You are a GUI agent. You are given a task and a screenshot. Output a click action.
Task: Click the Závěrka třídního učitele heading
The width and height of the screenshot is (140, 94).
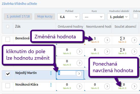coord(19,4)
